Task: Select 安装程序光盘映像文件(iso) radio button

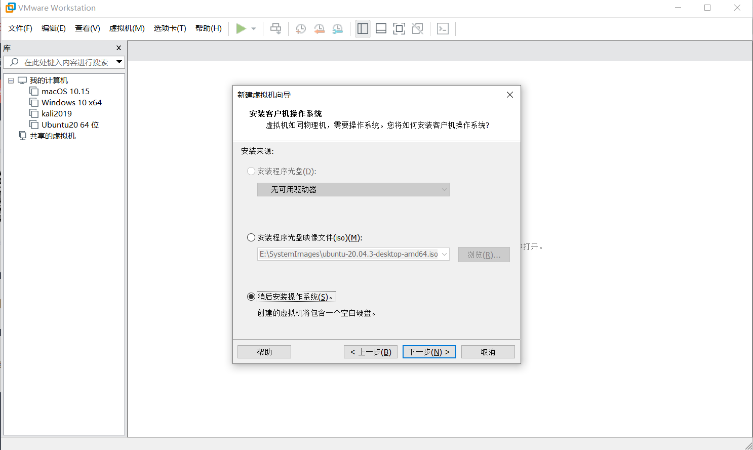Action: 251,237
